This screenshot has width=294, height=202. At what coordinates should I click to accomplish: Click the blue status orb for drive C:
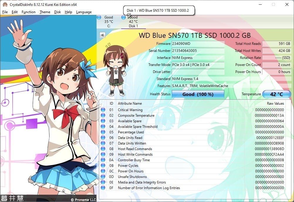pyautogui.click(x=99, y=17)
